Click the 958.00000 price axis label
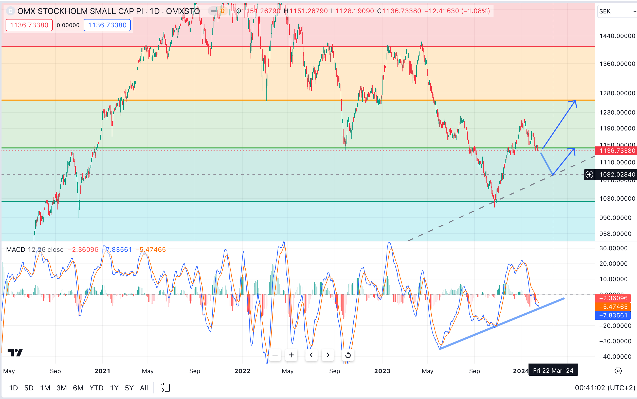637x399 pixels. coord(615,234)
